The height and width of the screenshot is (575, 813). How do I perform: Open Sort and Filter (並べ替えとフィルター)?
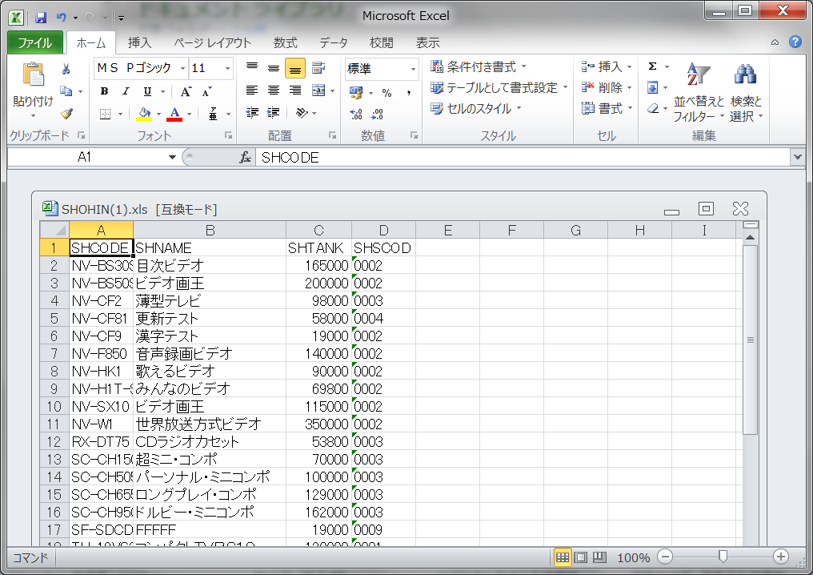click(699, 92)
